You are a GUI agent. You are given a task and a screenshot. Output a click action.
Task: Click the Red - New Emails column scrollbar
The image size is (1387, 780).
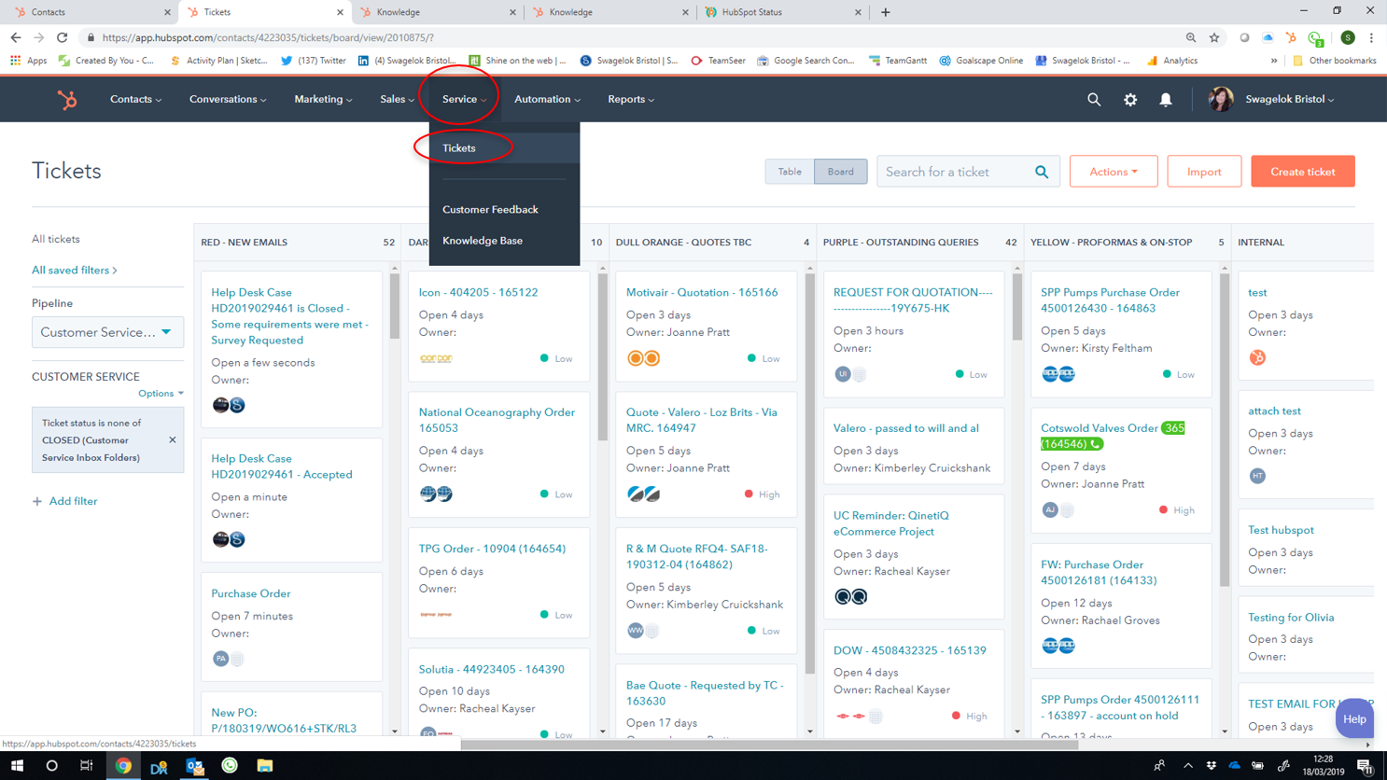pyautogui.click(x=395, y=306)
